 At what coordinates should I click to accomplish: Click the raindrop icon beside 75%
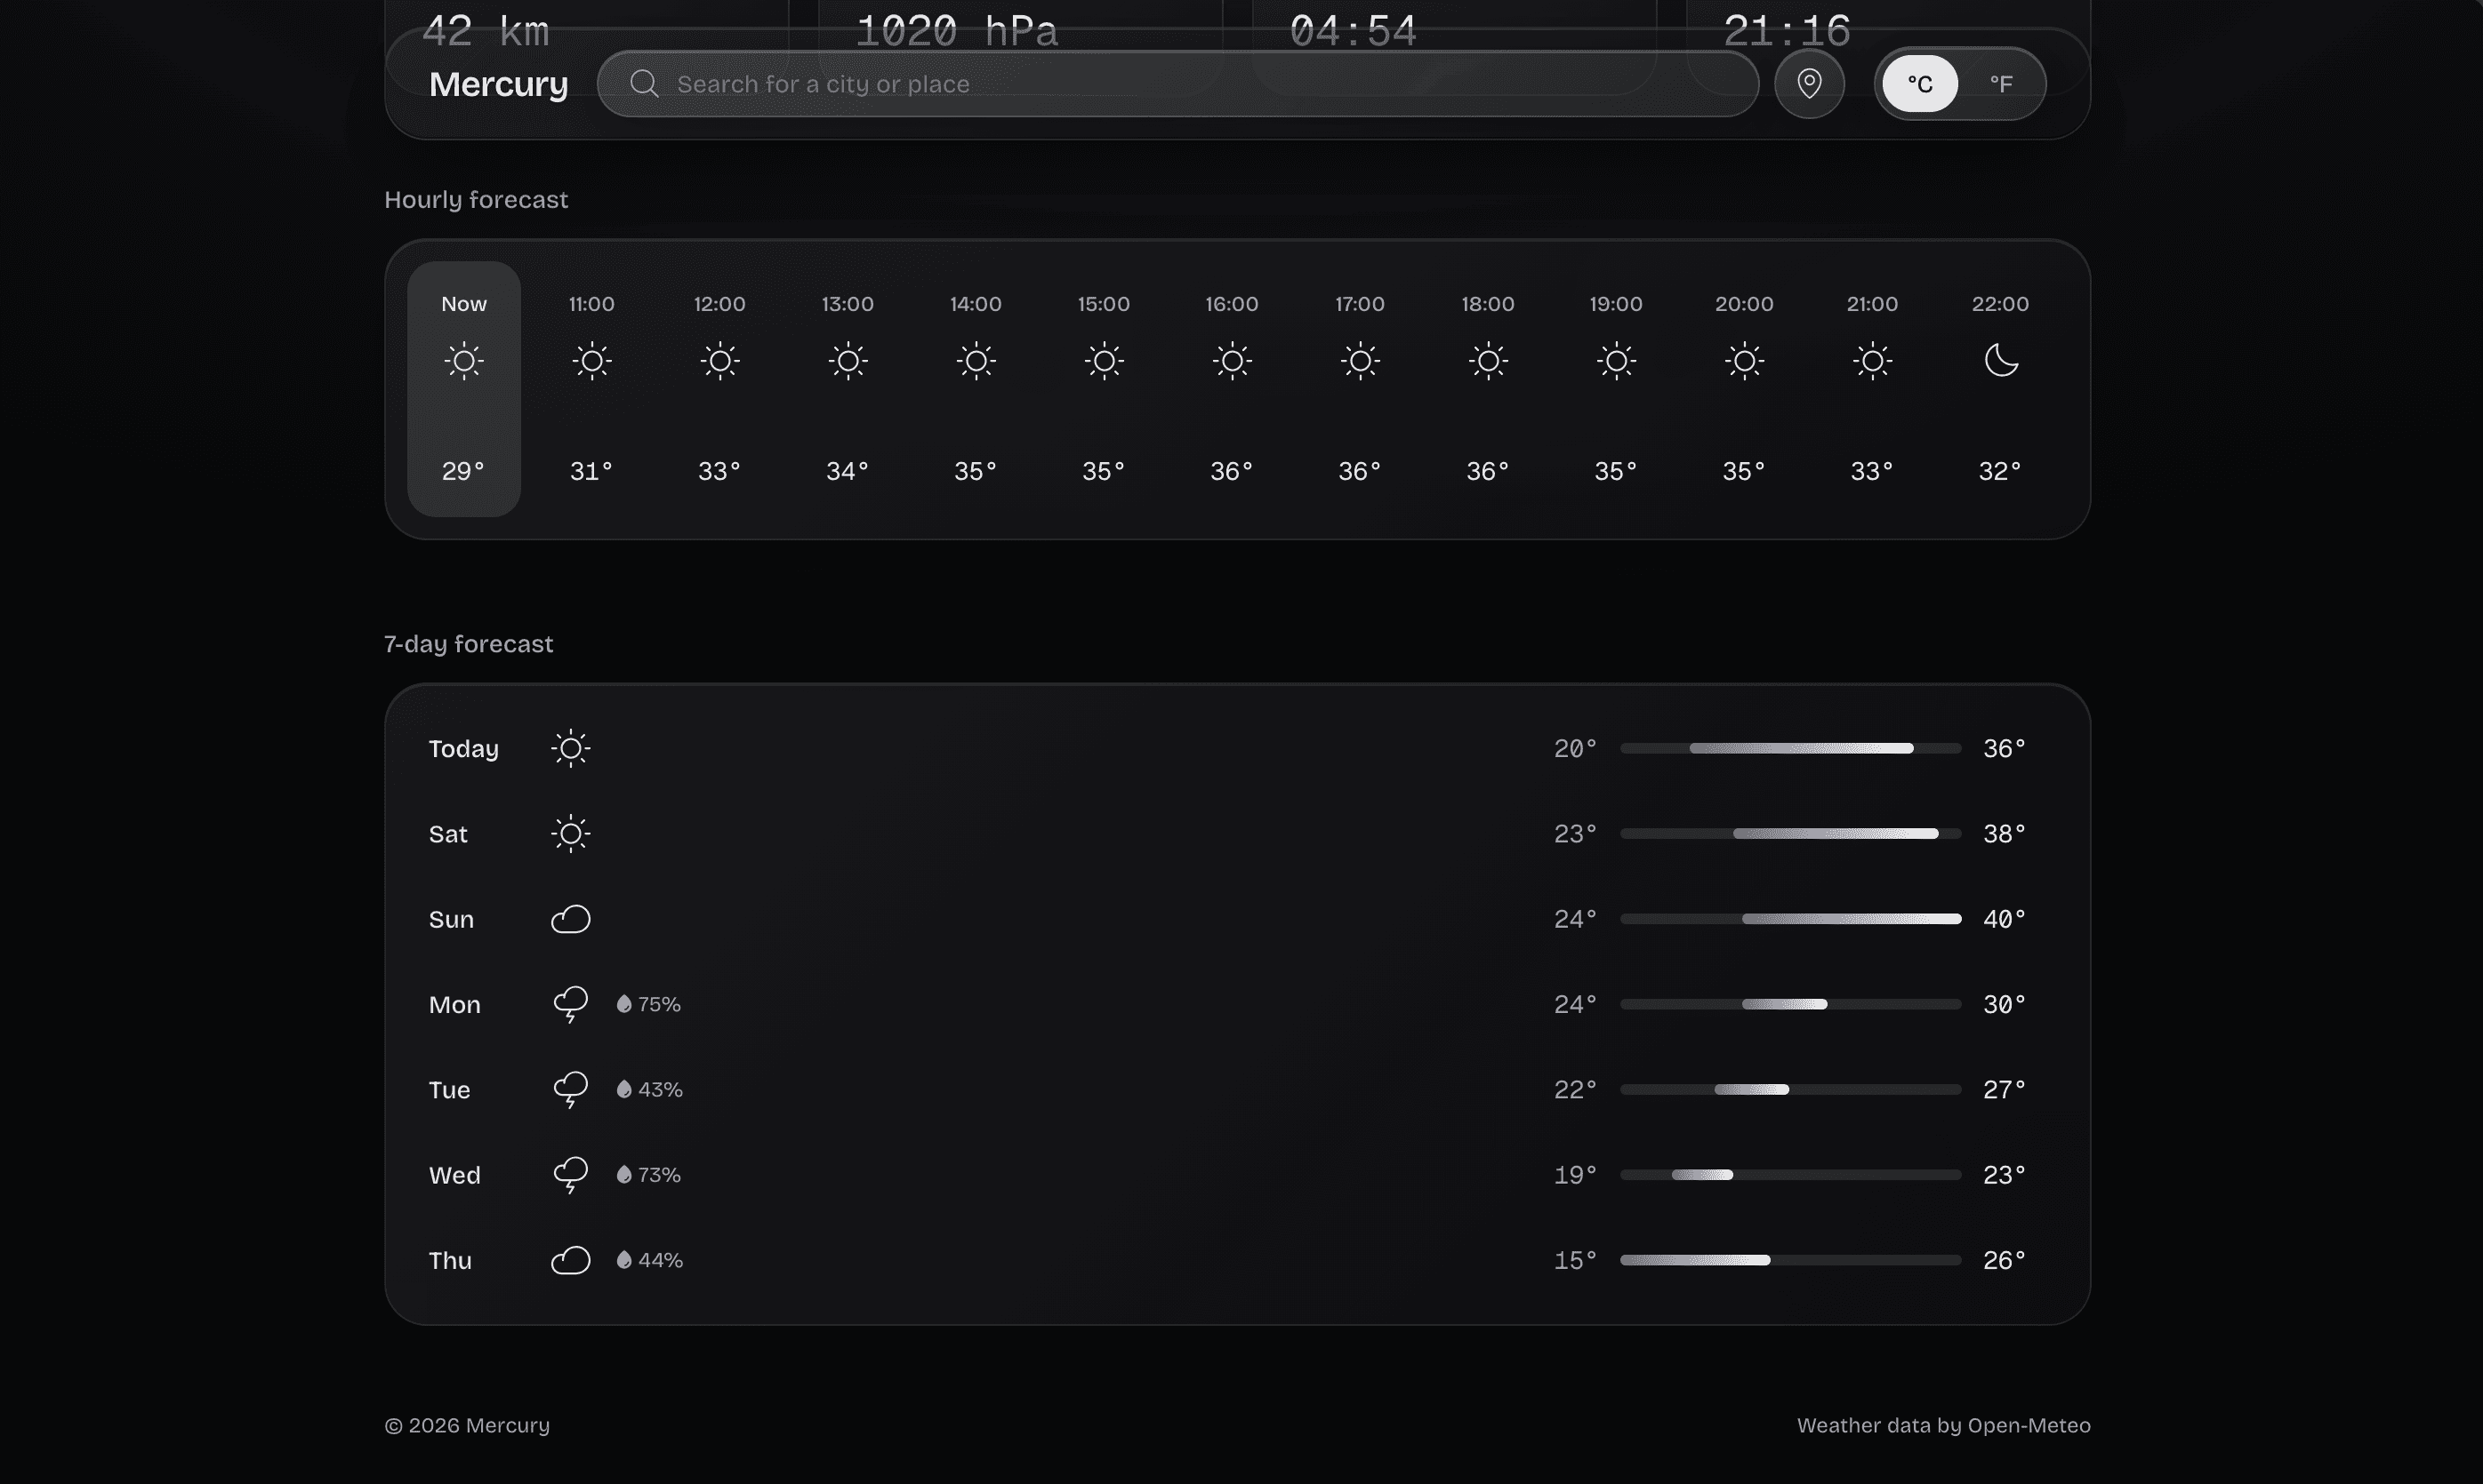coord(623,1004)
